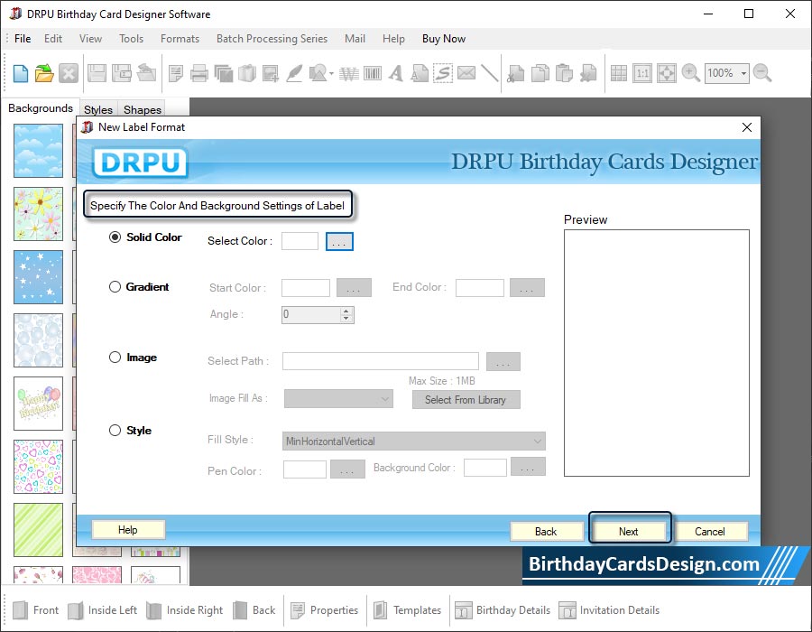This screenshot has height=632, width=812.
Task: Click the Save floppy disk icon
Action: pos(97,73)
